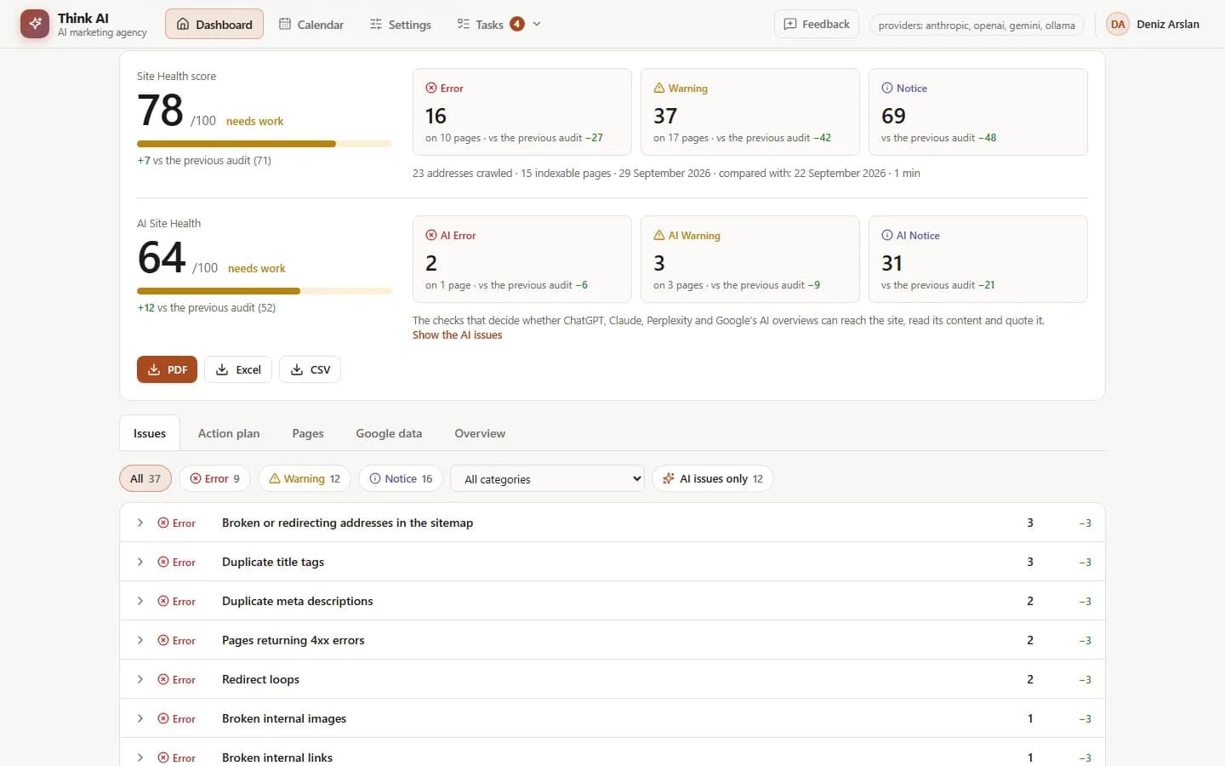
Task: Click the AI Notice card info icon
Action: [x=887, y=236]
